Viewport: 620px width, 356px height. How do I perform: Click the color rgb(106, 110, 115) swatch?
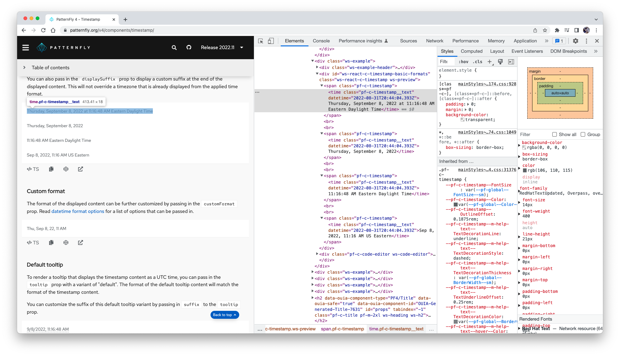525,171
